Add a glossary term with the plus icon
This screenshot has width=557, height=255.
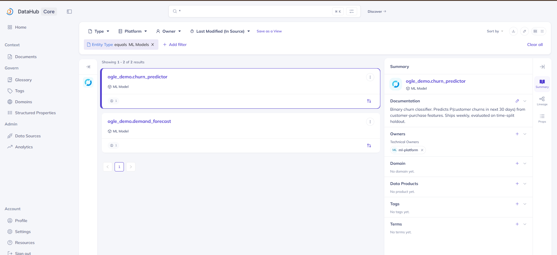click(517, 224)
